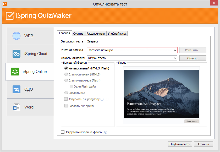220x152 pixels.
Task: Click the Заголовок теста: label
Action: coord(73,41)
